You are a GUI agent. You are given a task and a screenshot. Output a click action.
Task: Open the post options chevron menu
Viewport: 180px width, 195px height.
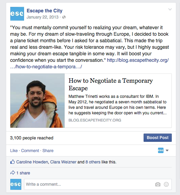[x=170, y=9]
